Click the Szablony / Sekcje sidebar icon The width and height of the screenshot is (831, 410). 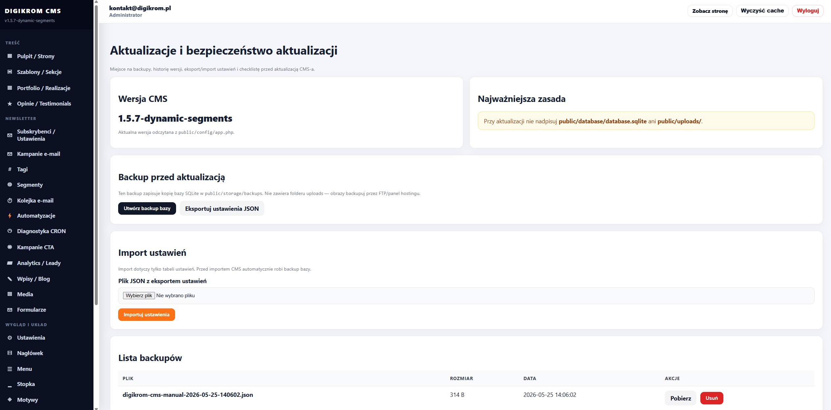coord(10,72)
